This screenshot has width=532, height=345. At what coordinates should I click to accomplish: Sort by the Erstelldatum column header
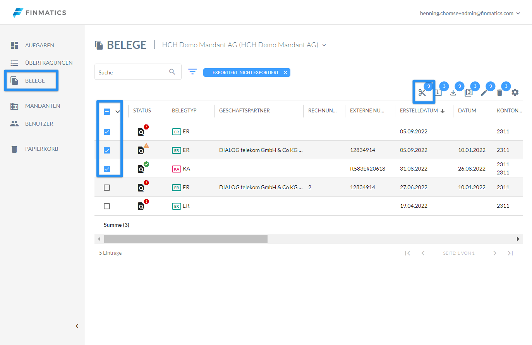[419, 110]
